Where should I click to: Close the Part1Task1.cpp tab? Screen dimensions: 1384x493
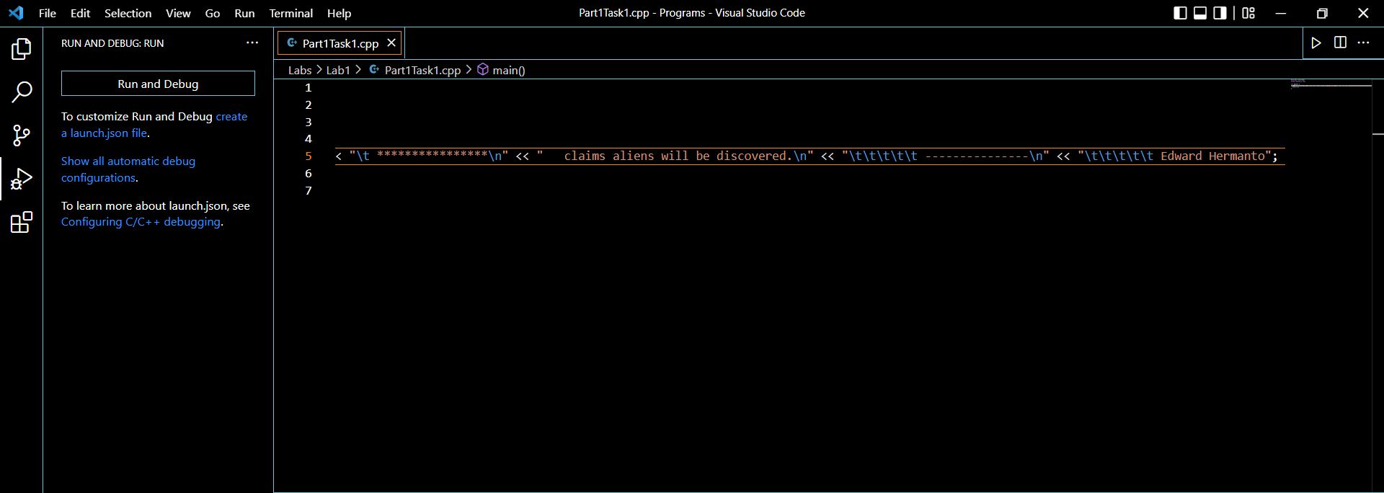pyautogui.click(x=391, y=43)
